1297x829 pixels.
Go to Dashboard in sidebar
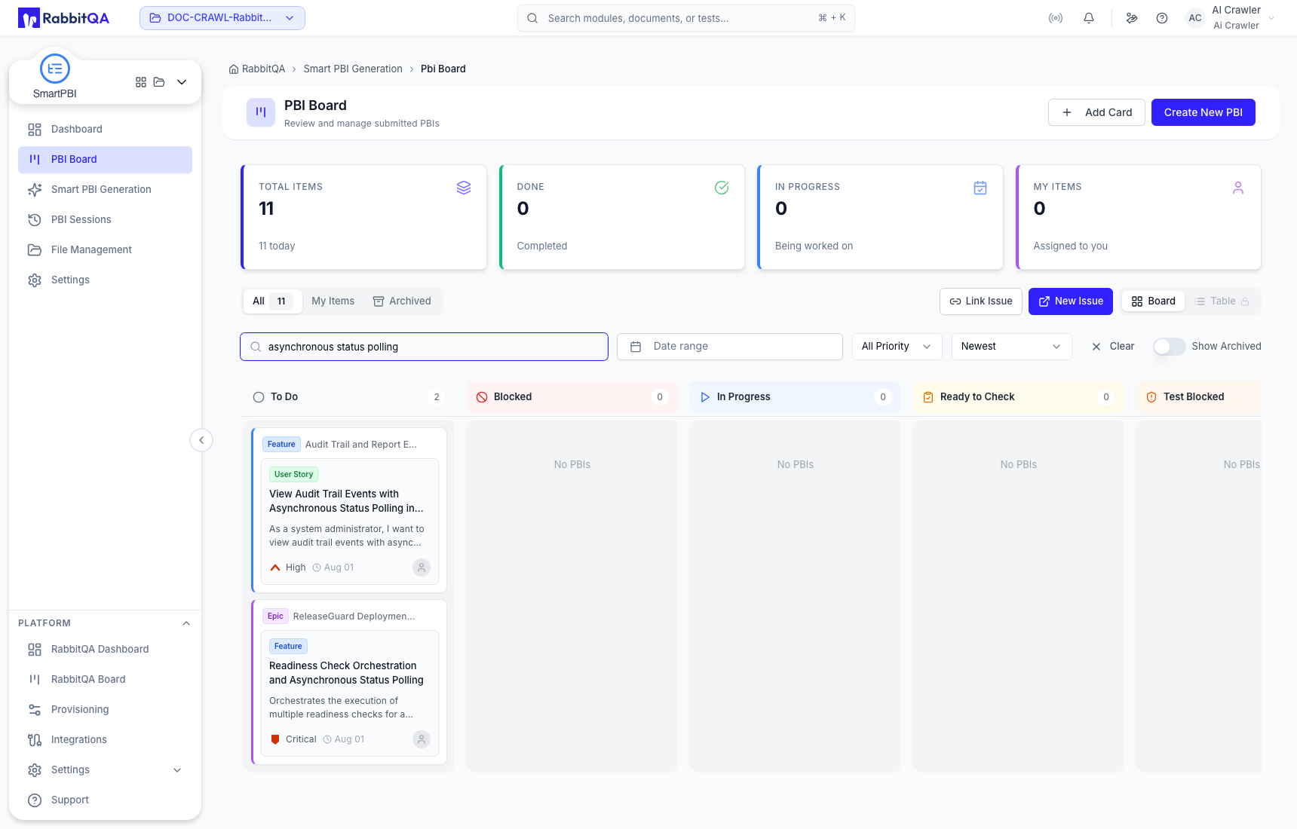[x=106, y=130]
